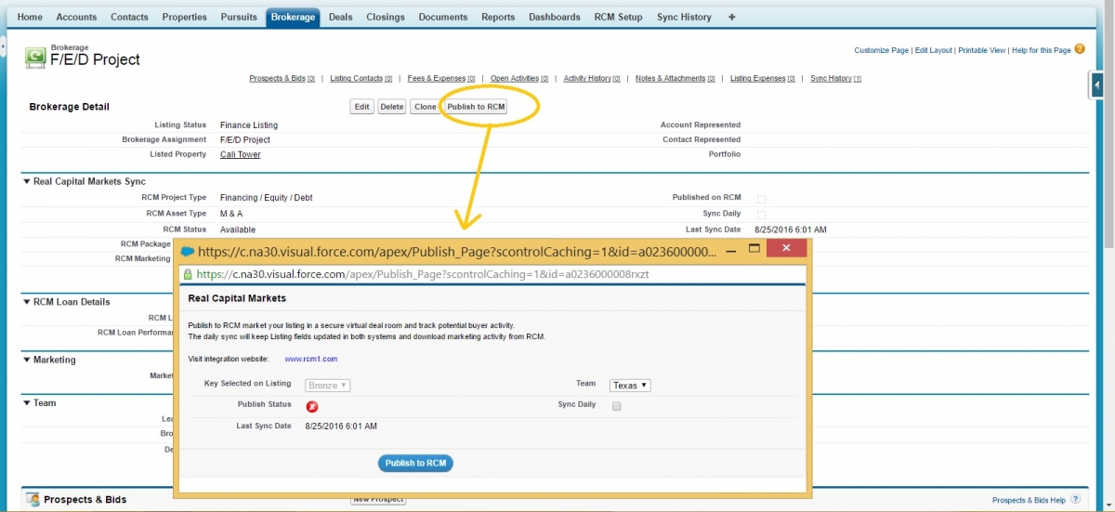
Task: Toggle Published on RCM checkbox
Action: pos(762,199)
